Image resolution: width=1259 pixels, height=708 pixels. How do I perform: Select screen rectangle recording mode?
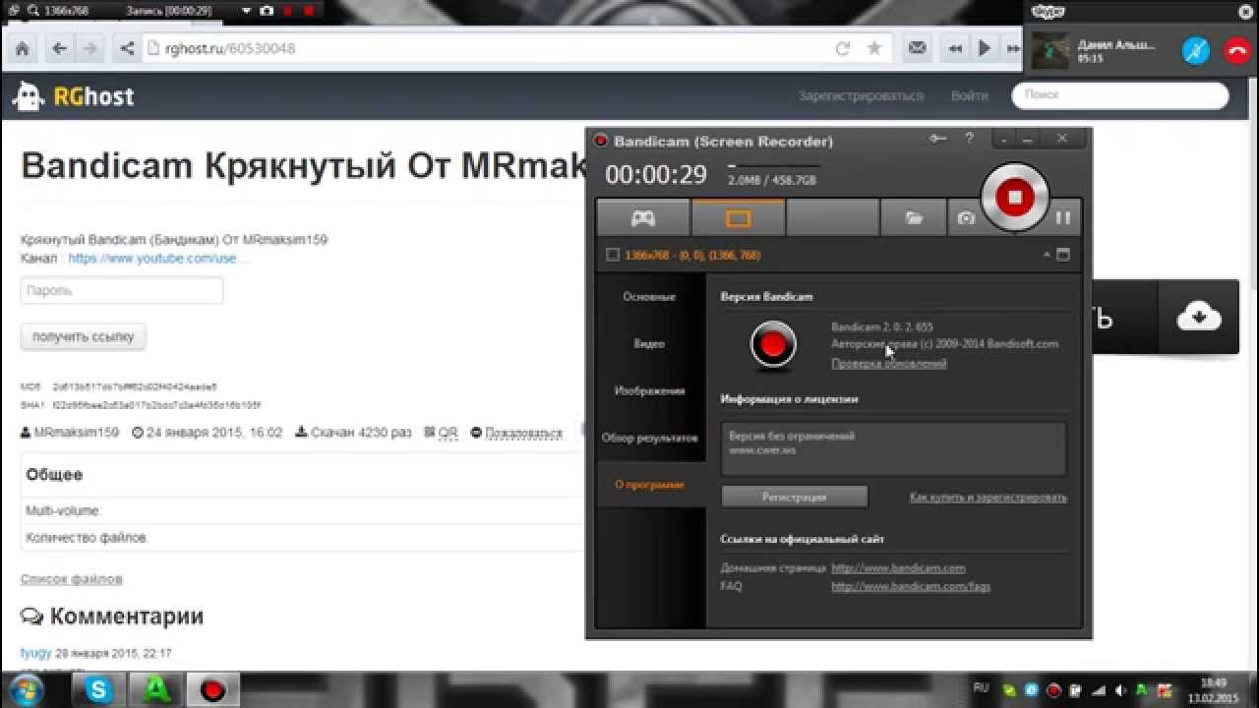(x=738, y=218)
